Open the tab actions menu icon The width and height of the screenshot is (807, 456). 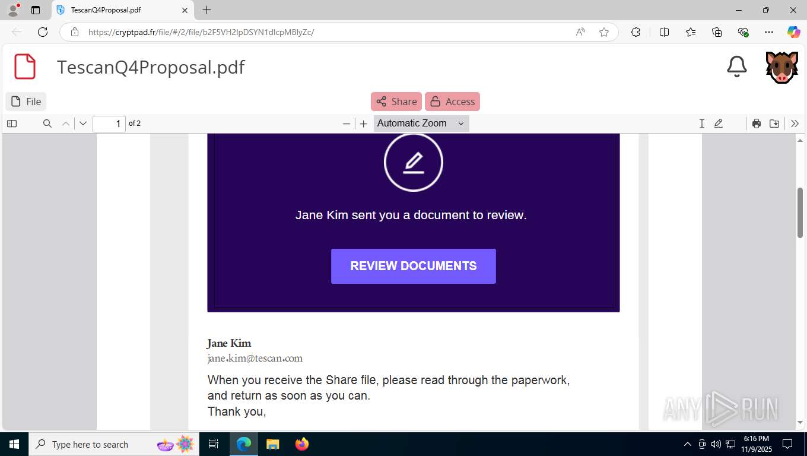36,10
